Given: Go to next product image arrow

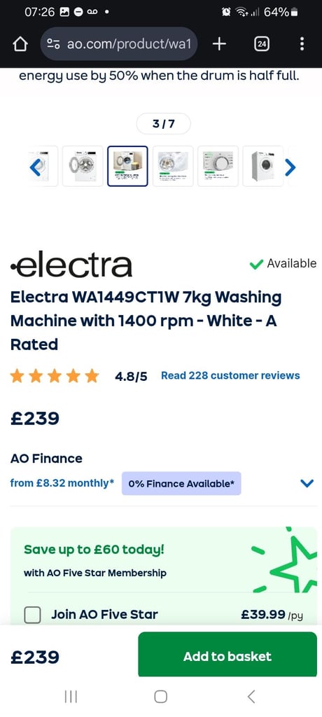Looking at the screenshot, I should [x=290, y=167].
